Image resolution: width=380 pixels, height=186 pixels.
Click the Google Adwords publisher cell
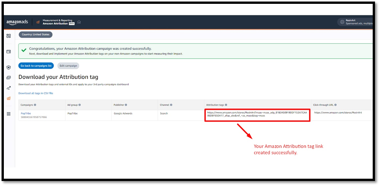123,113
